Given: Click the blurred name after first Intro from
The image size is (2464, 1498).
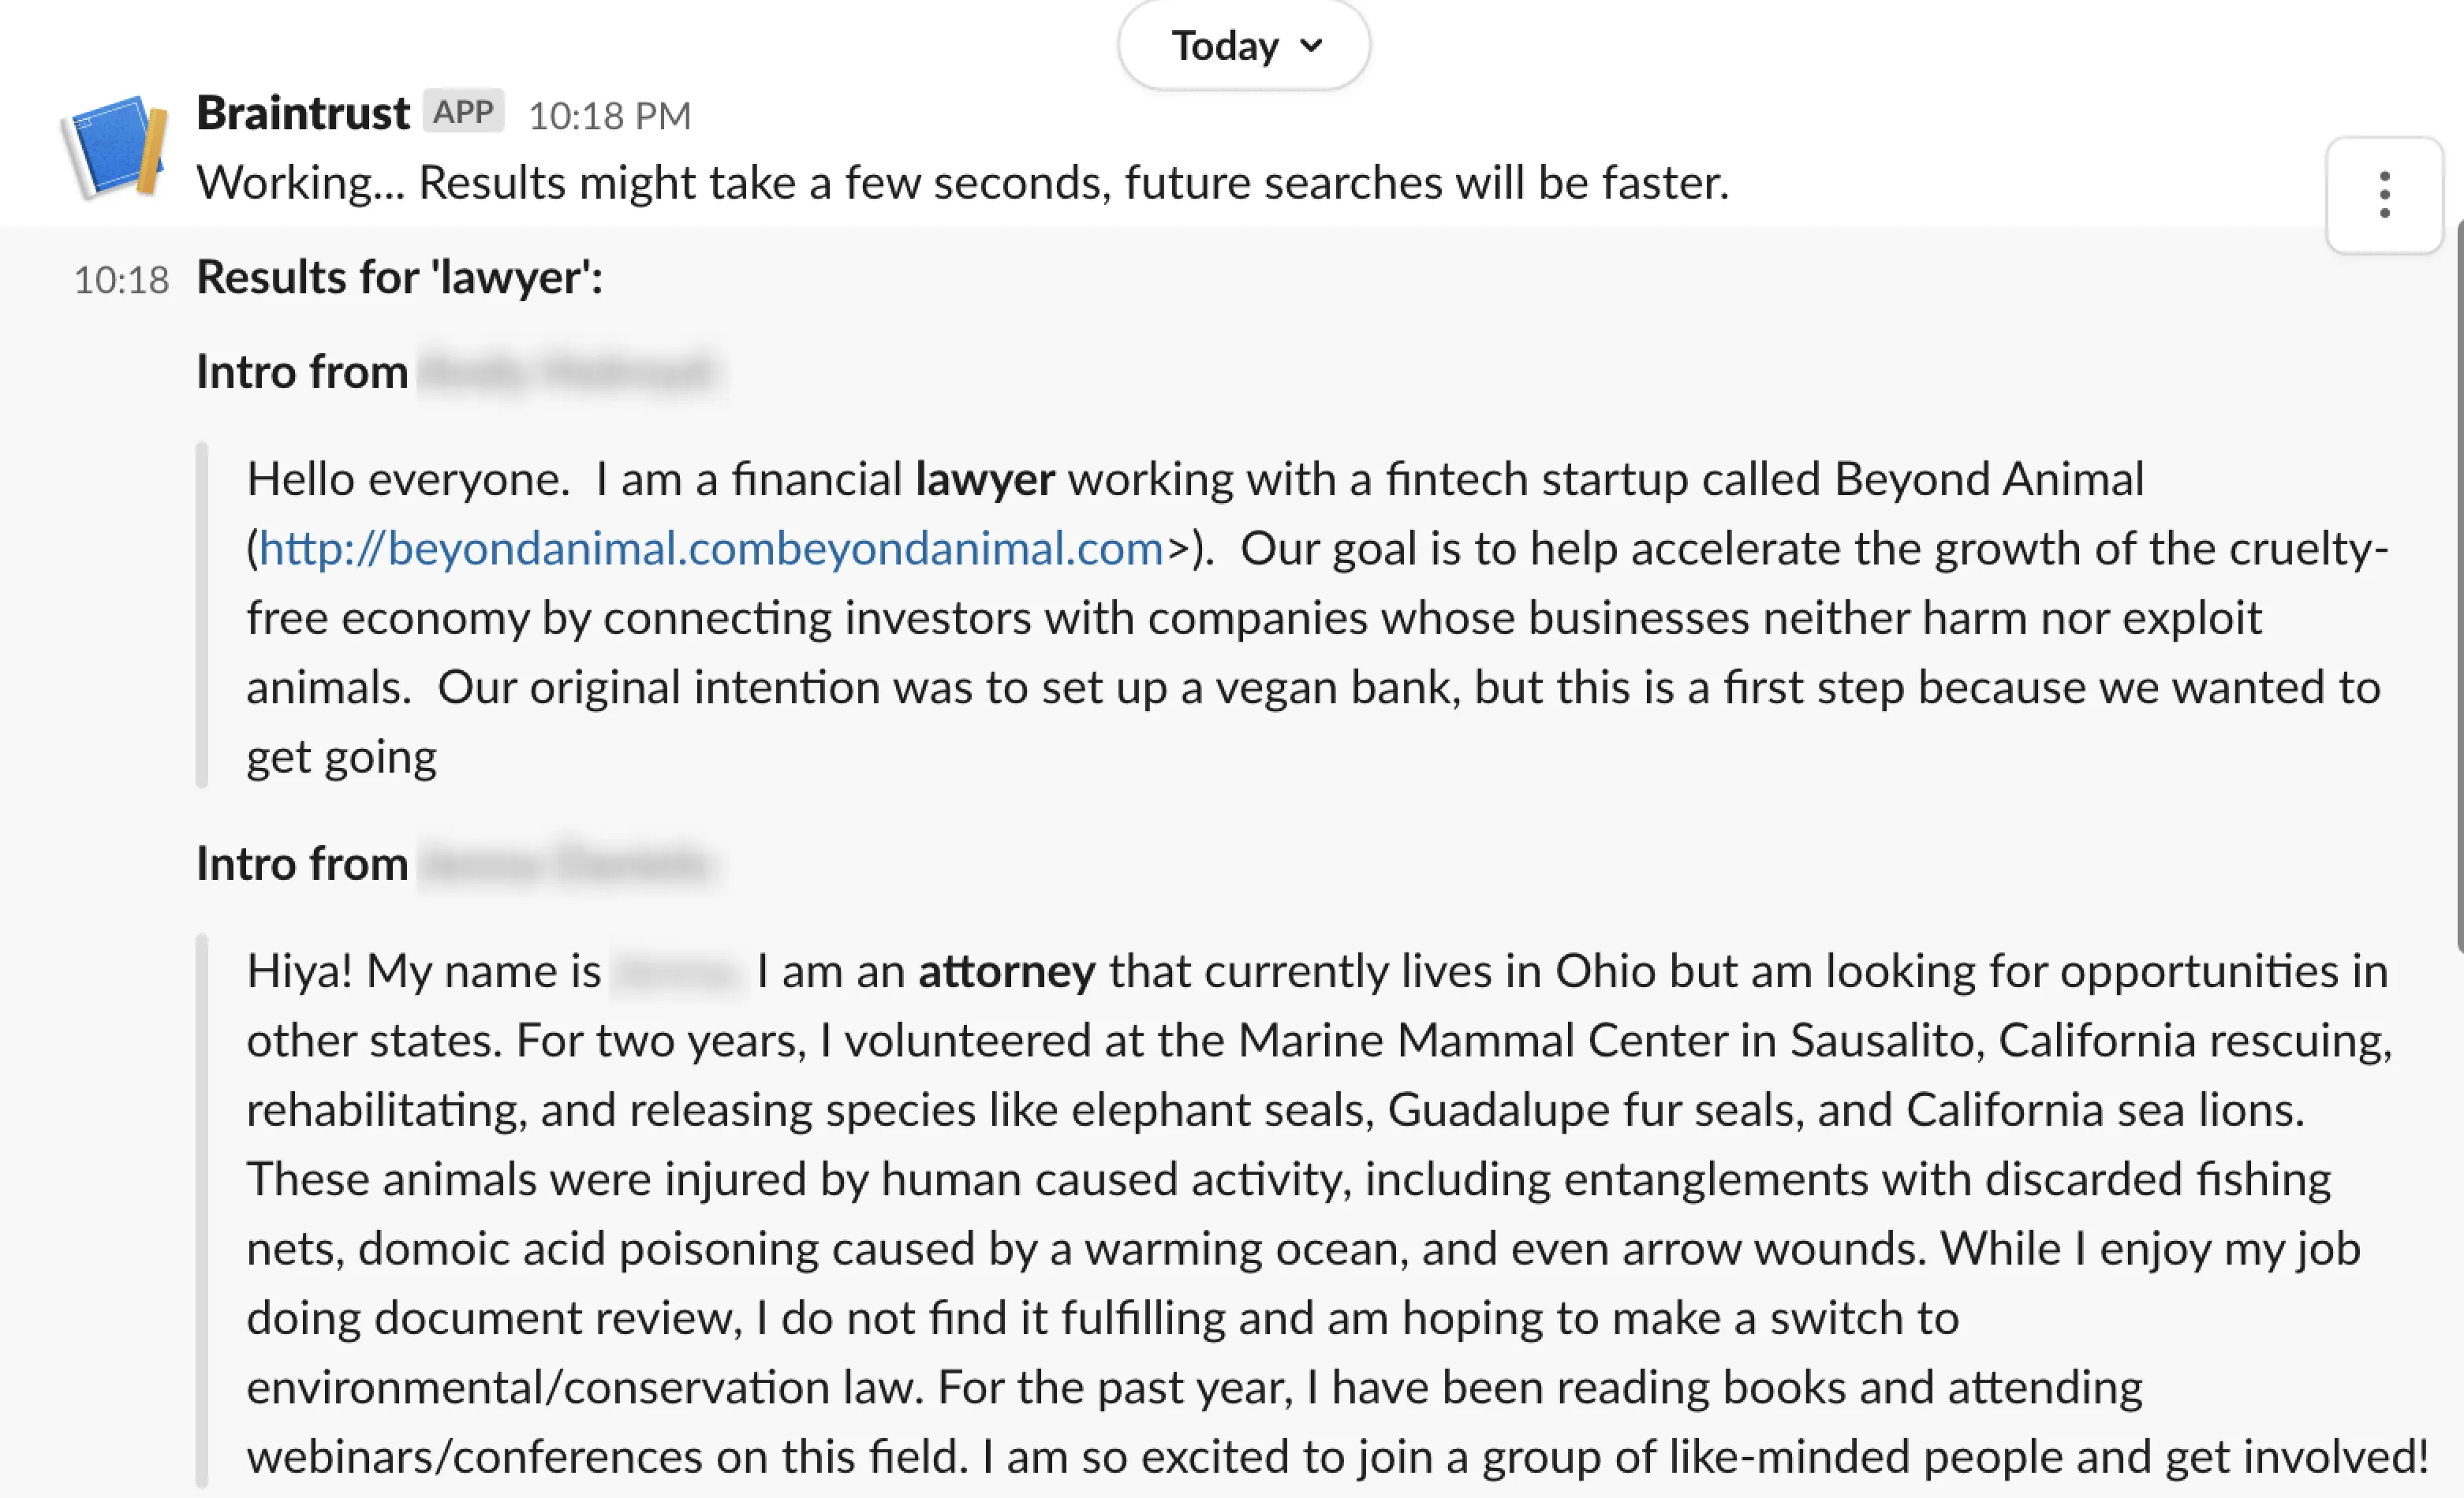Looking at the screenshot, I should click(566, 372).
